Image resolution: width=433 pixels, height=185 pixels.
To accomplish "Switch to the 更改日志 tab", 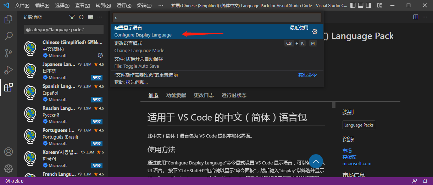I will (x=204, y=95).
